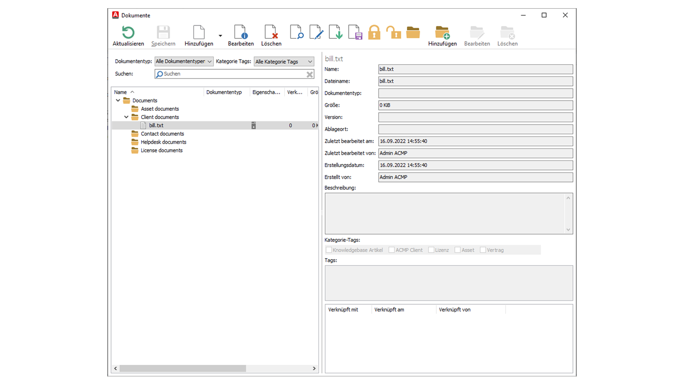684x385 pixels.
Task: Click the ACMP app icon in title bar
Action: (115, 15)
